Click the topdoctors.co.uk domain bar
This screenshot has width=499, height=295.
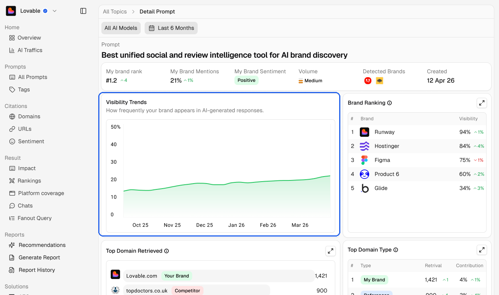tap(196, 291)
